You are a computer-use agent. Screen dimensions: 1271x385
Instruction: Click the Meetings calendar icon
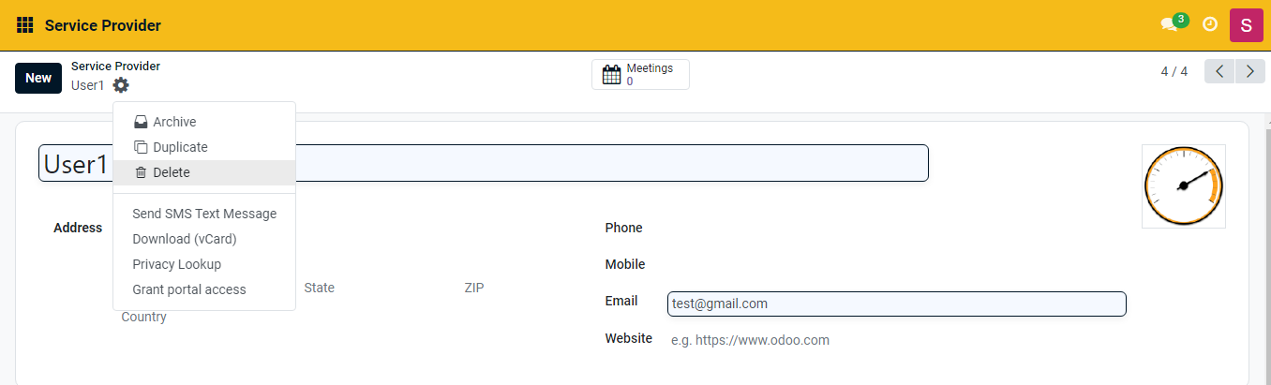[611, 75]
